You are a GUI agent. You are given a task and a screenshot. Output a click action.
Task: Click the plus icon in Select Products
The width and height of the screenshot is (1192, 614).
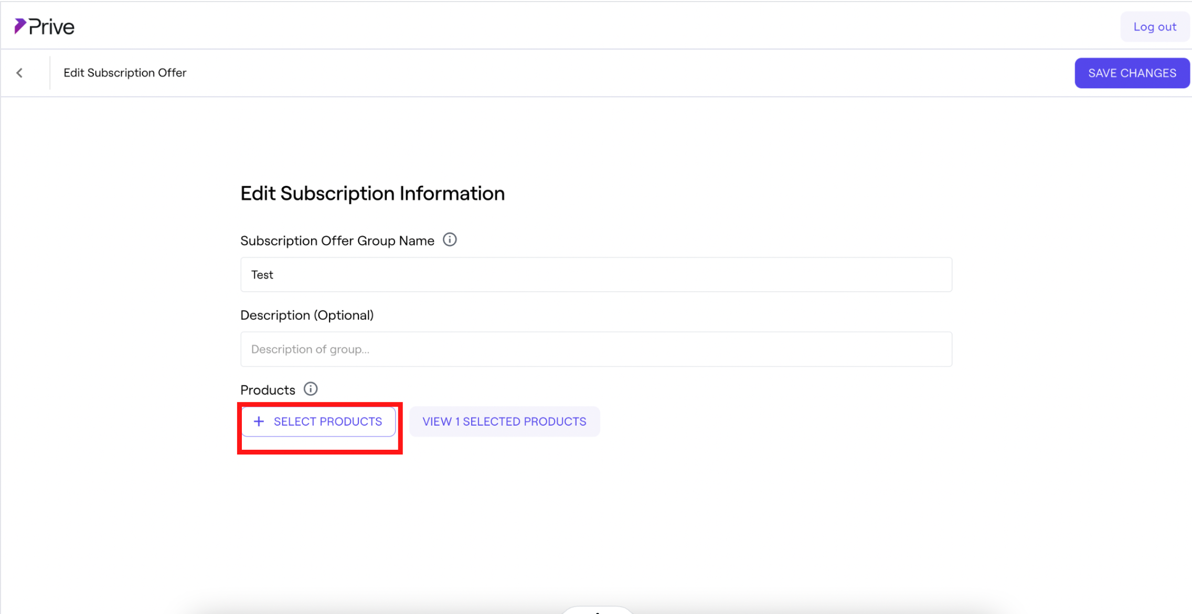[259, 421]
